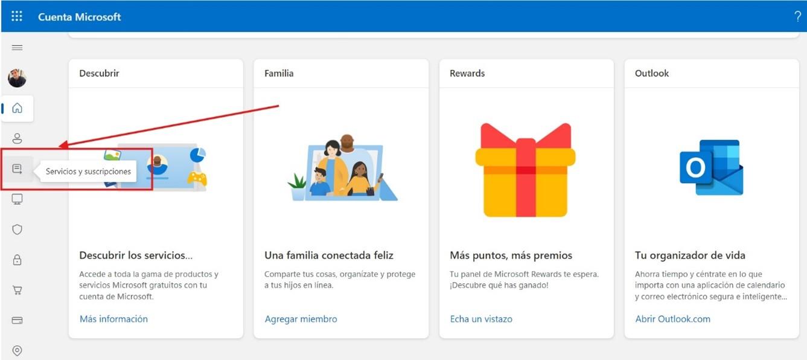Click Echa un vistazo on Rewards card
The width and height of the screenshot is (807, 360).
[x=480, y=319]
